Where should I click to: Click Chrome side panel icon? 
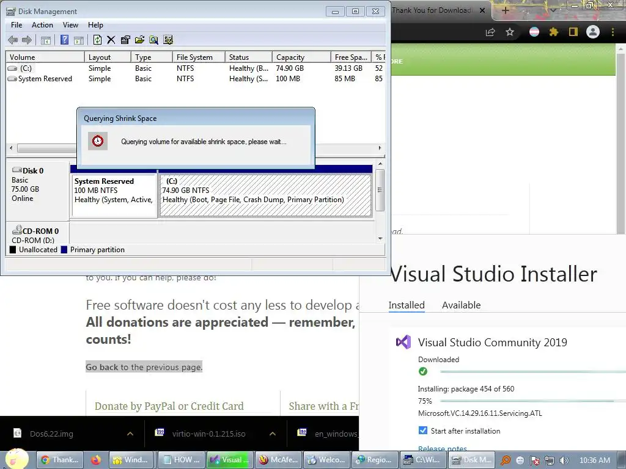tap(573, 32)
